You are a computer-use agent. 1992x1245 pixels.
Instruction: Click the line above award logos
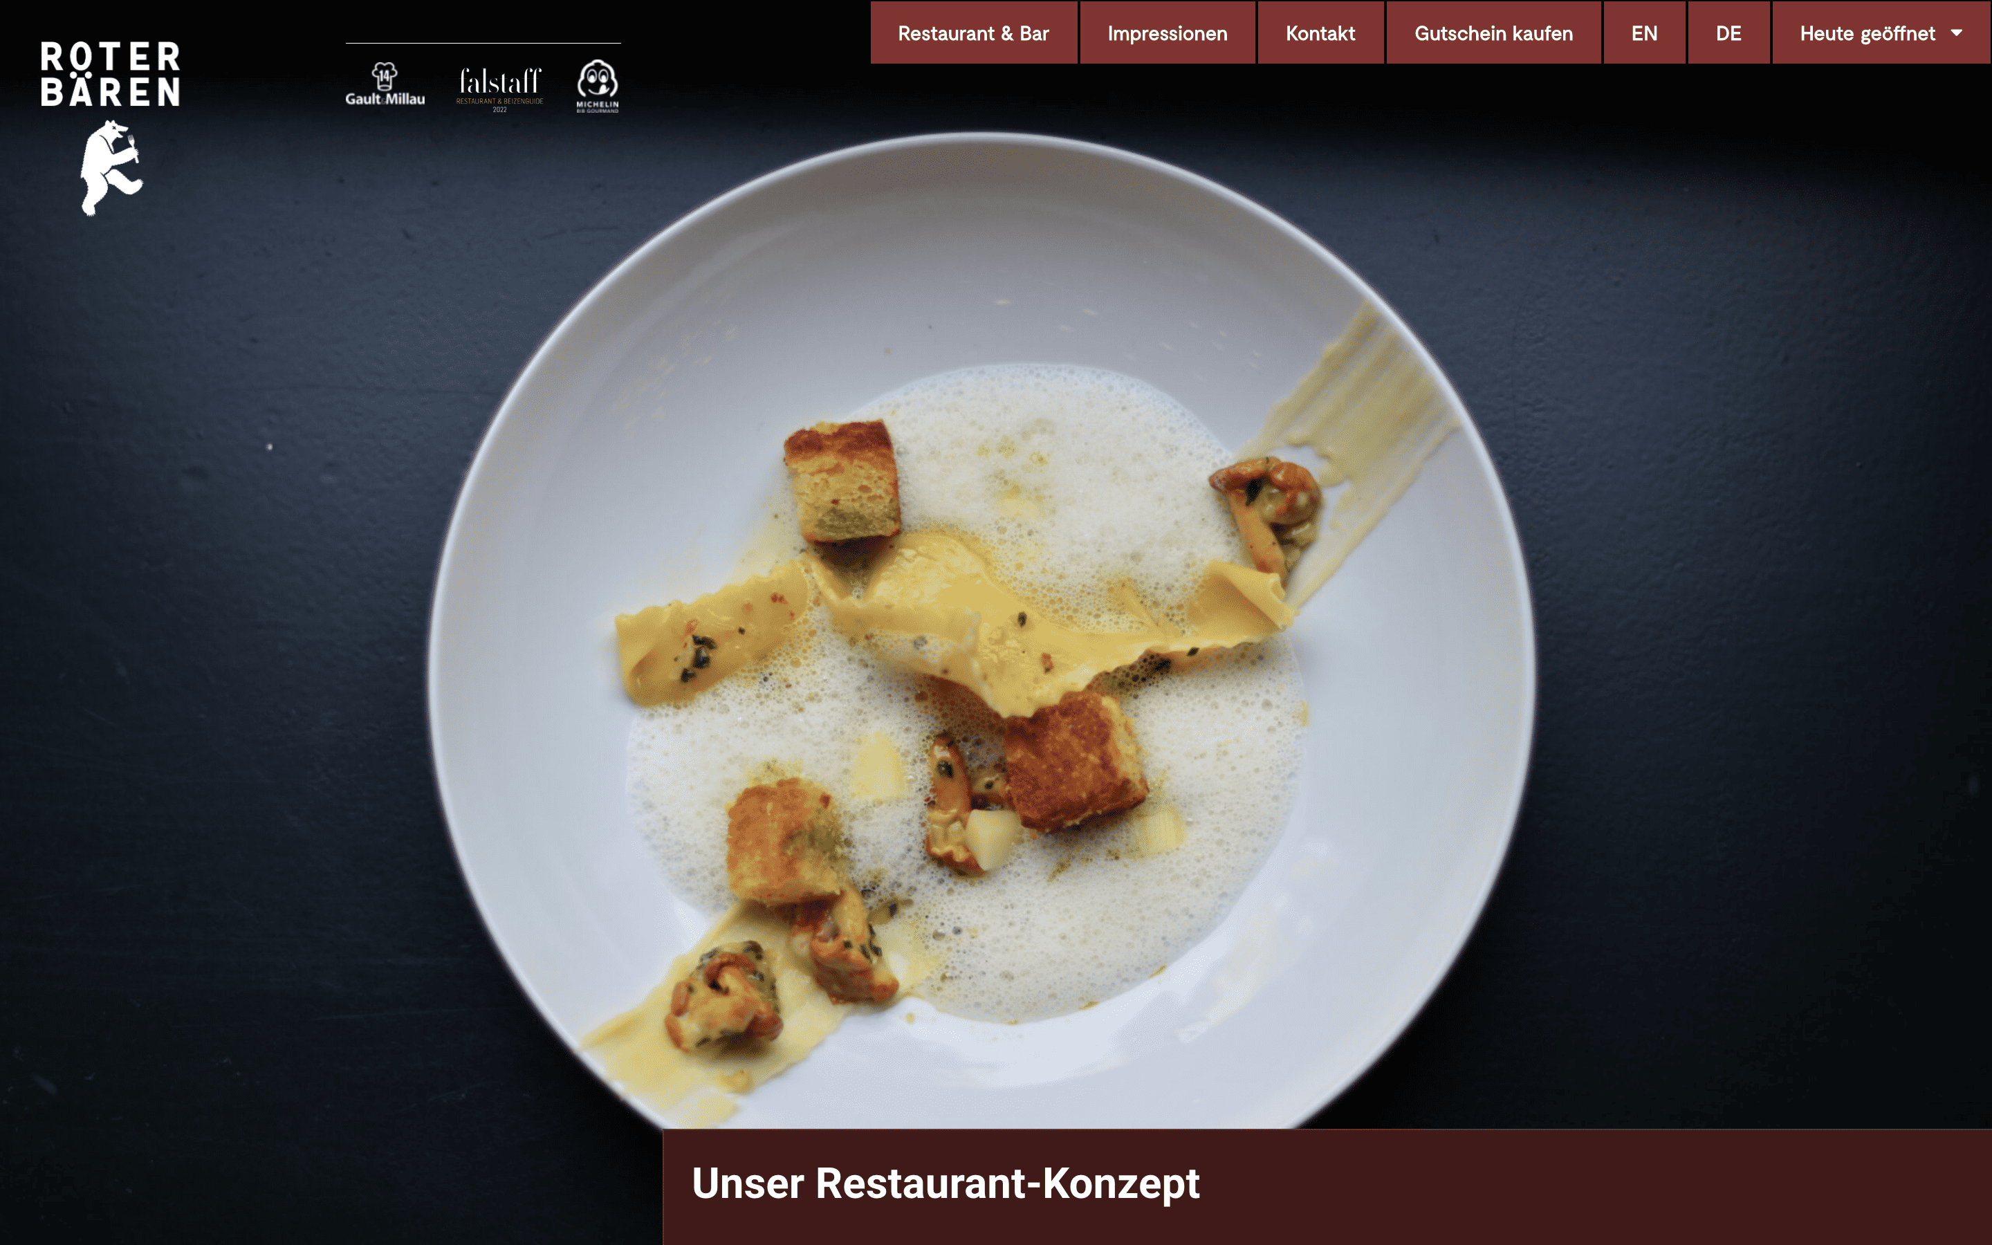[483, 43]
